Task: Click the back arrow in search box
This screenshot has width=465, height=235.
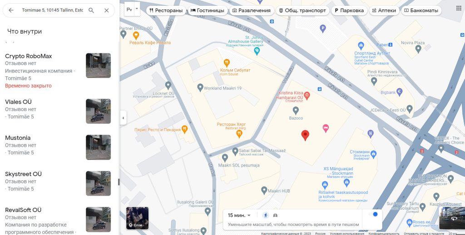Action: [11, 10]
